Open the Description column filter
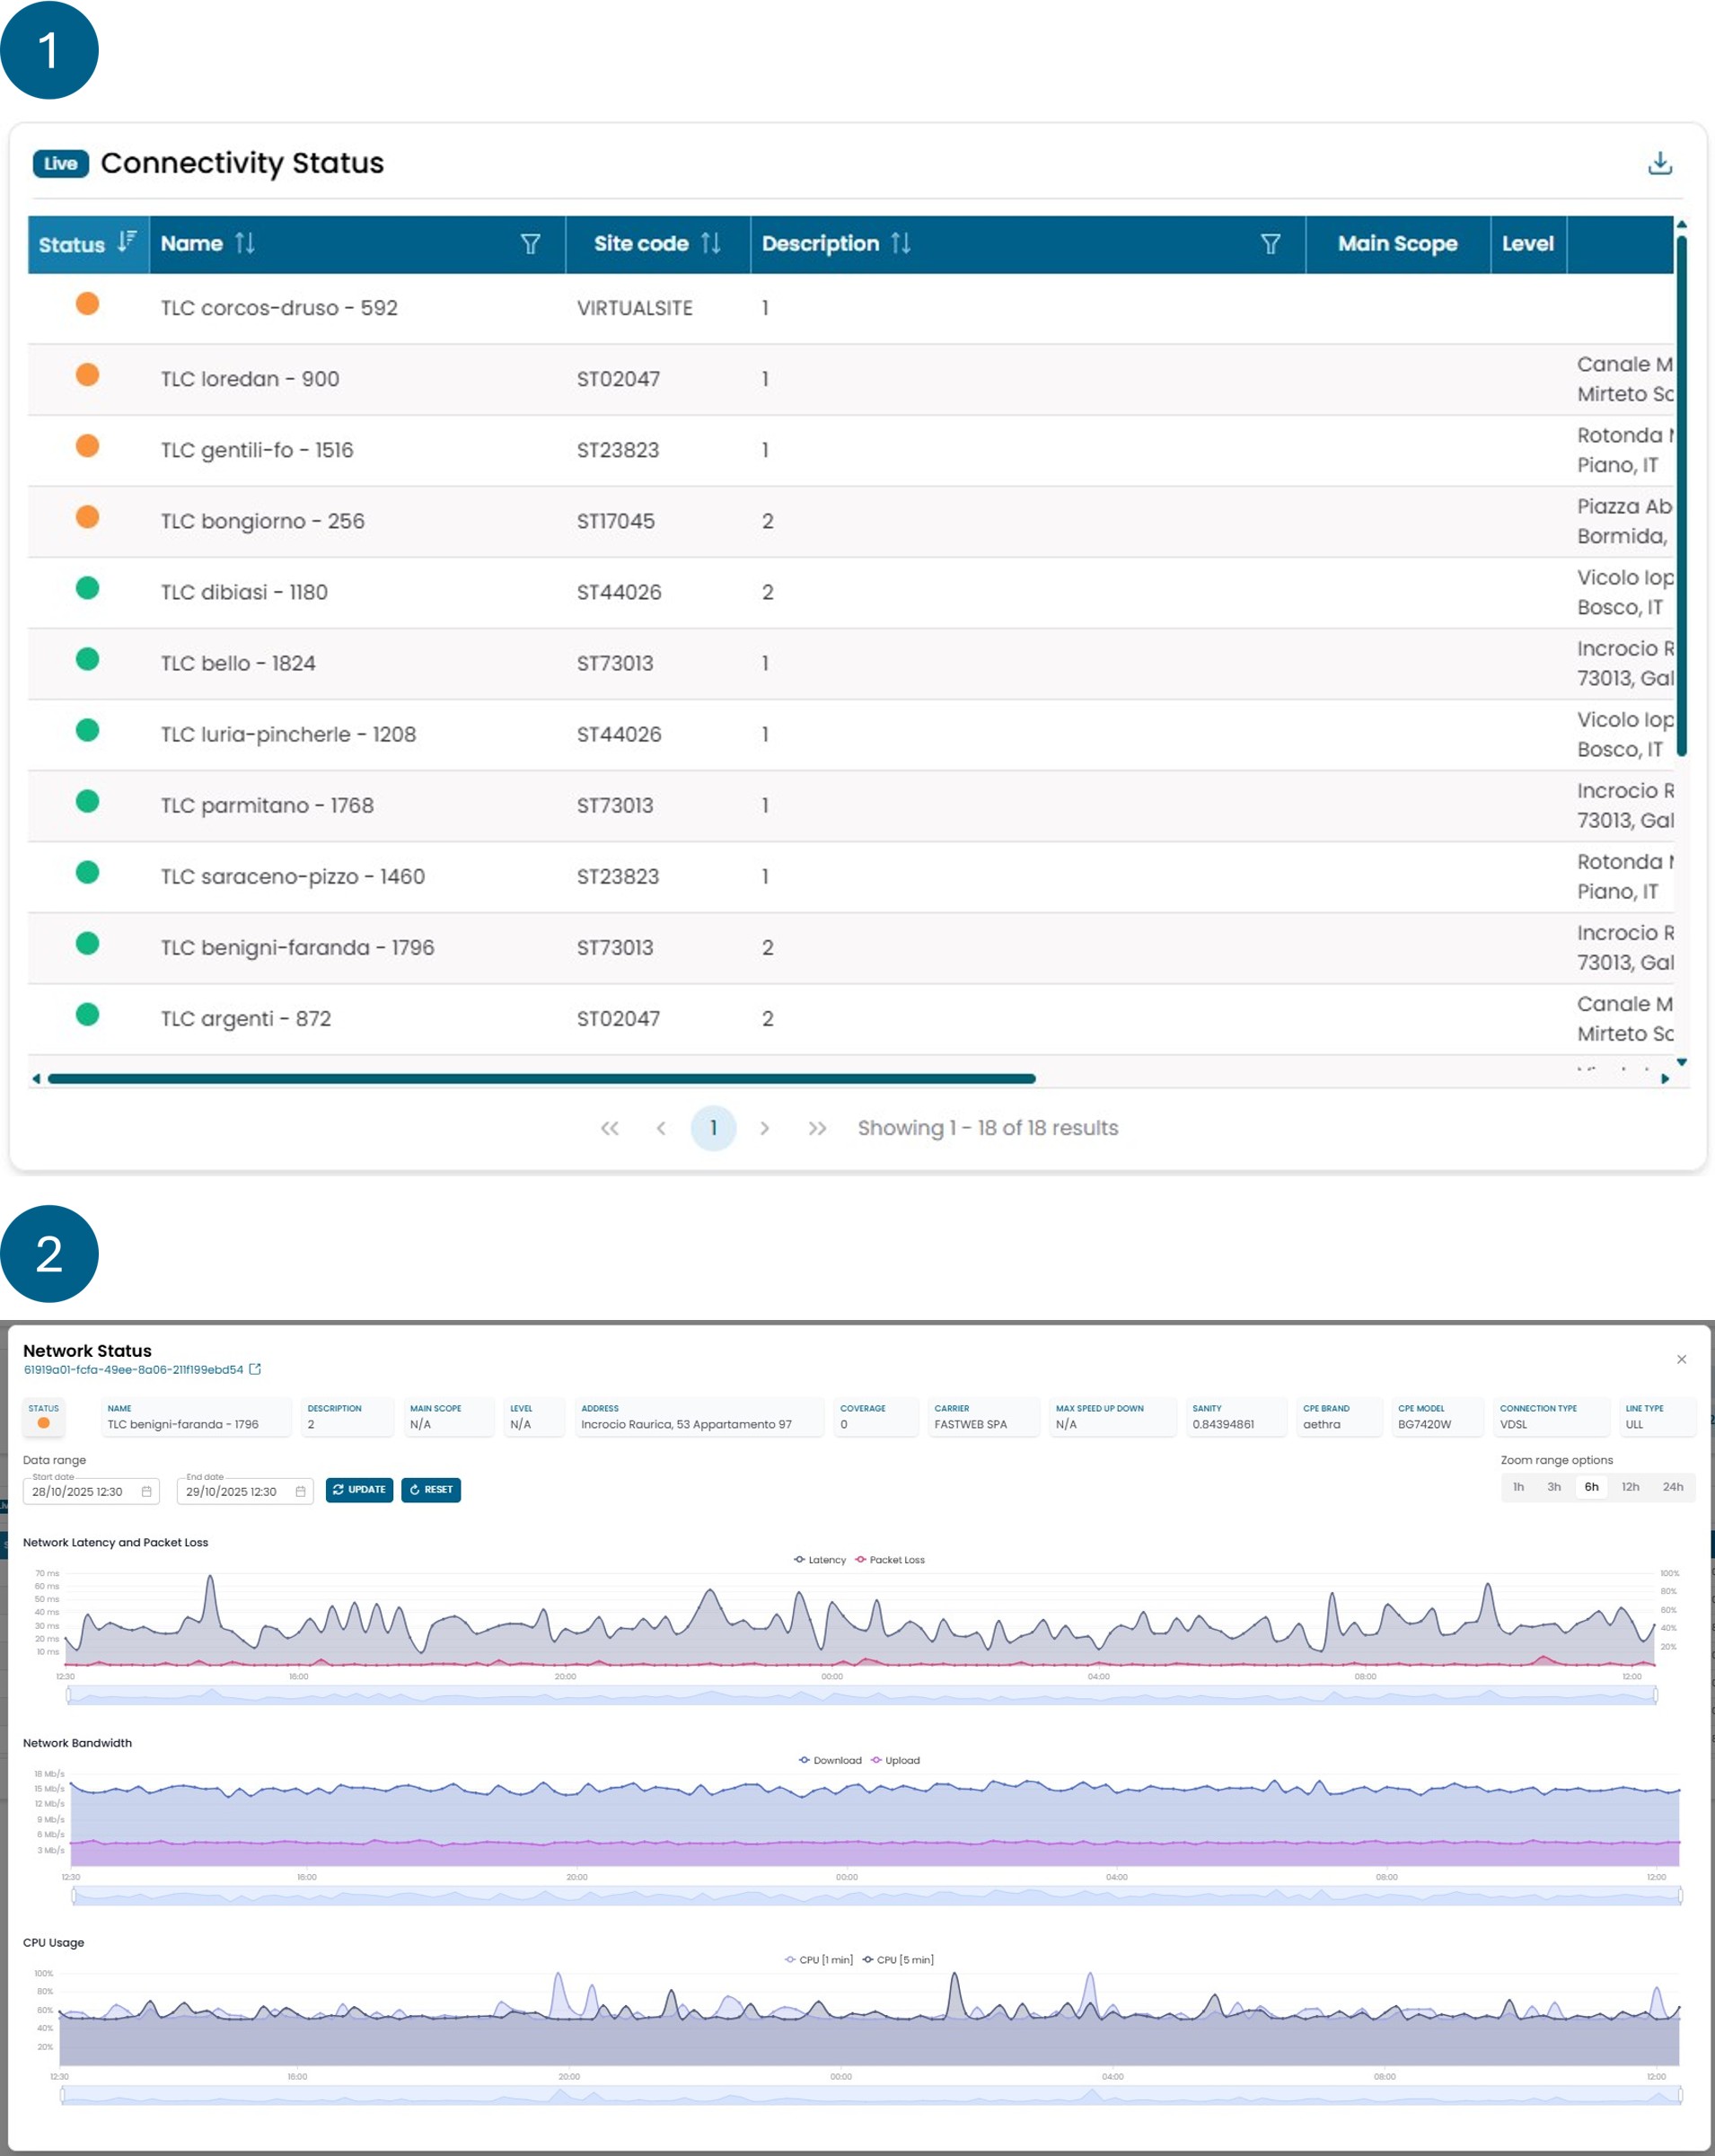Viewport: 1715px width, 2156px height. pyautogui.click(x=1271, y=243)
